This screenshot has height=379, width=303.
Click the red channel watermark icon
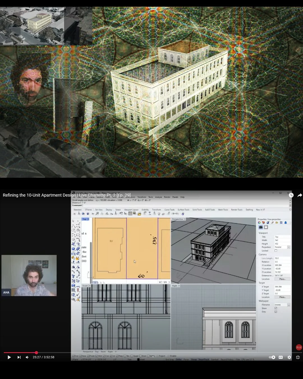click(x=299, y=347)
